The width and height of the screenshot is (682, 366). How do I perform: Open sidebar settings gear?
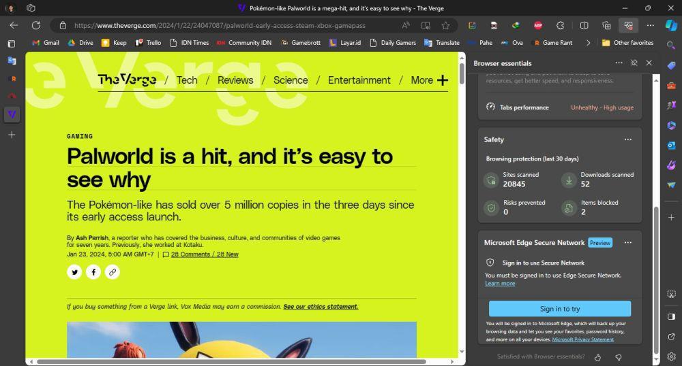[x=671, y=356]
